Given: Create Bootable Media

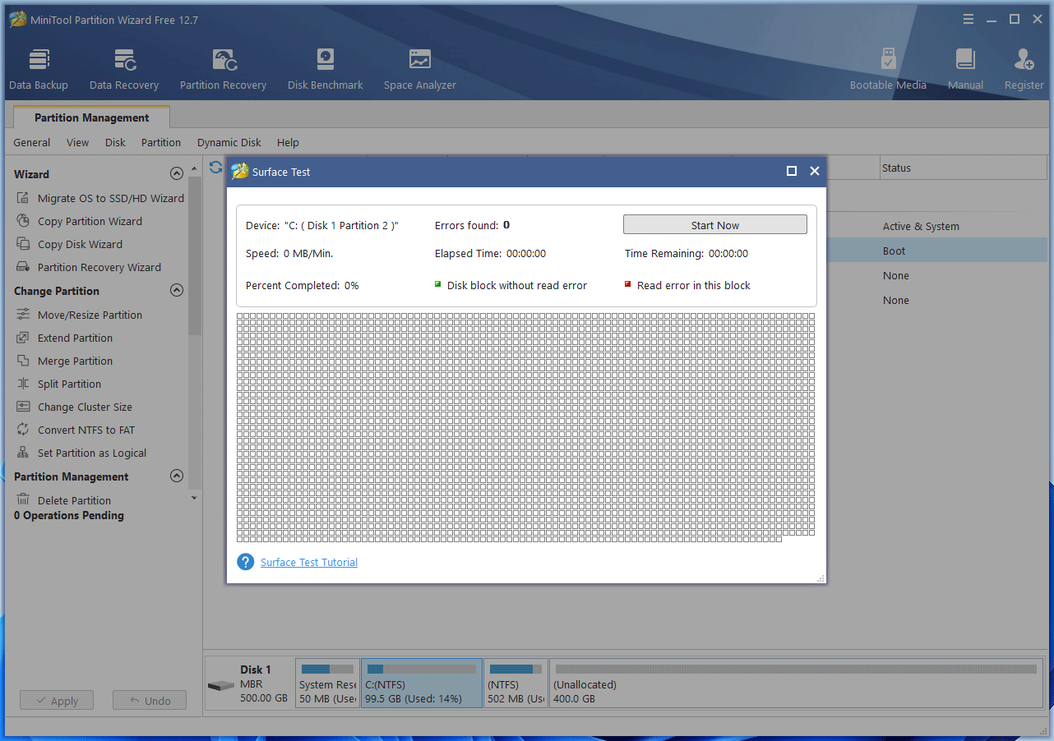Looking at the screenshot, I should point(888,69).
